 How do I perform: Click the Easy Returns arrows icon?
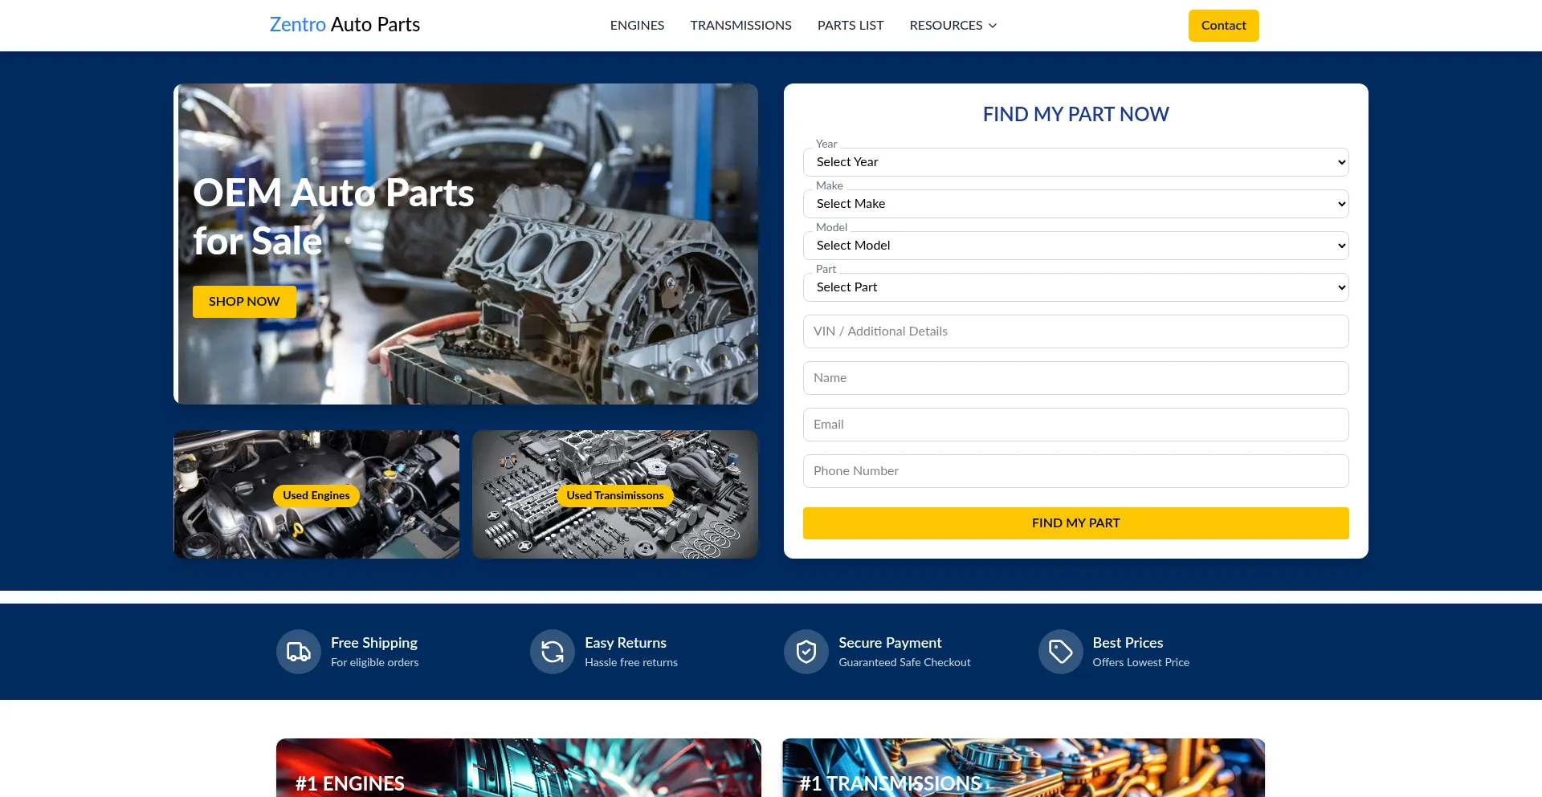552,651
